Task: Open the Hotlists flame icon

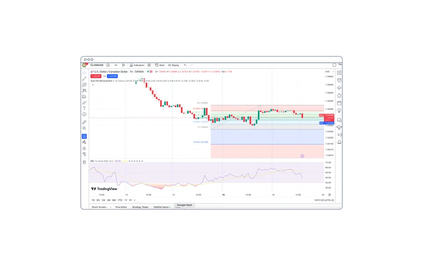Action: pyautogui.click(x=339, y=95)
